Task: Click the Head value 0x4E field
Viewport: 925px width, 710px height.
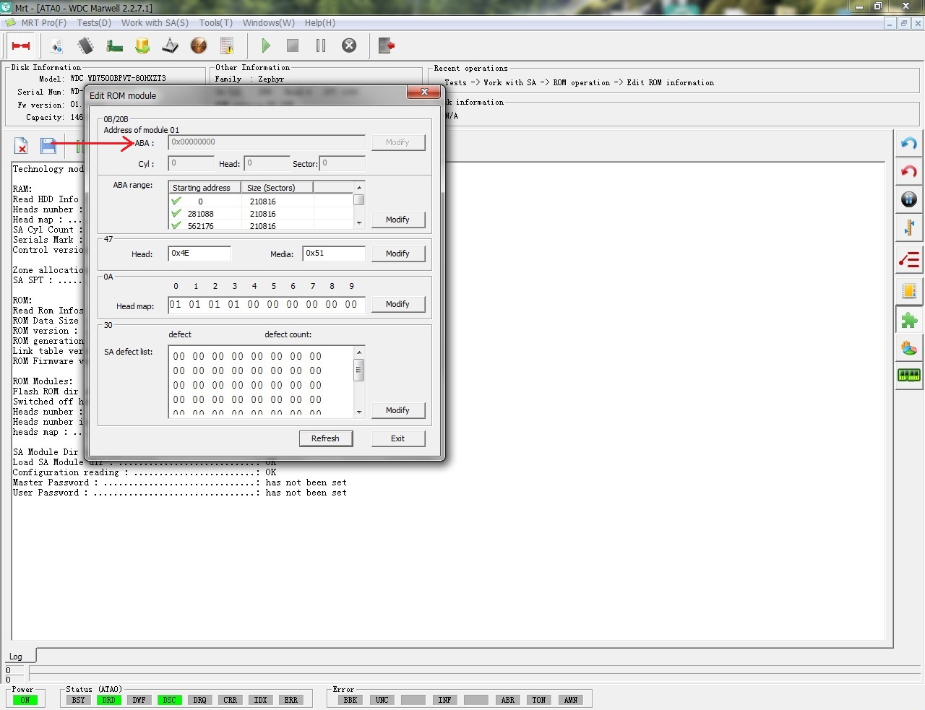Action: [x=199, y=254]
